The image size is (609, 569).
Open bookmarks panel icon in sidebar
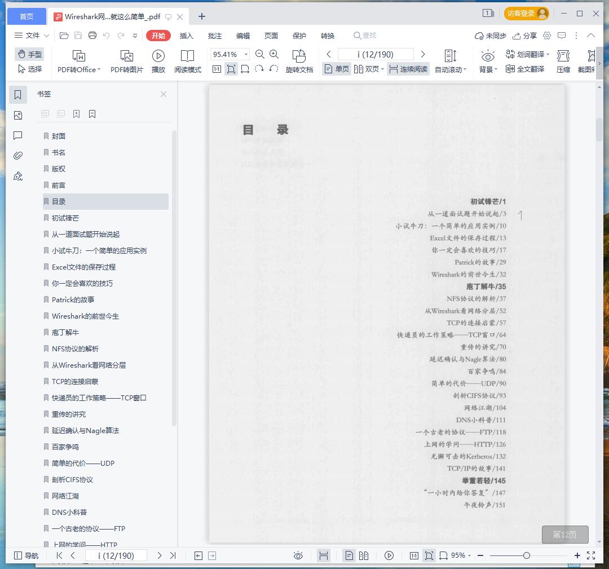pyautogui.click(x=18, y=95)
